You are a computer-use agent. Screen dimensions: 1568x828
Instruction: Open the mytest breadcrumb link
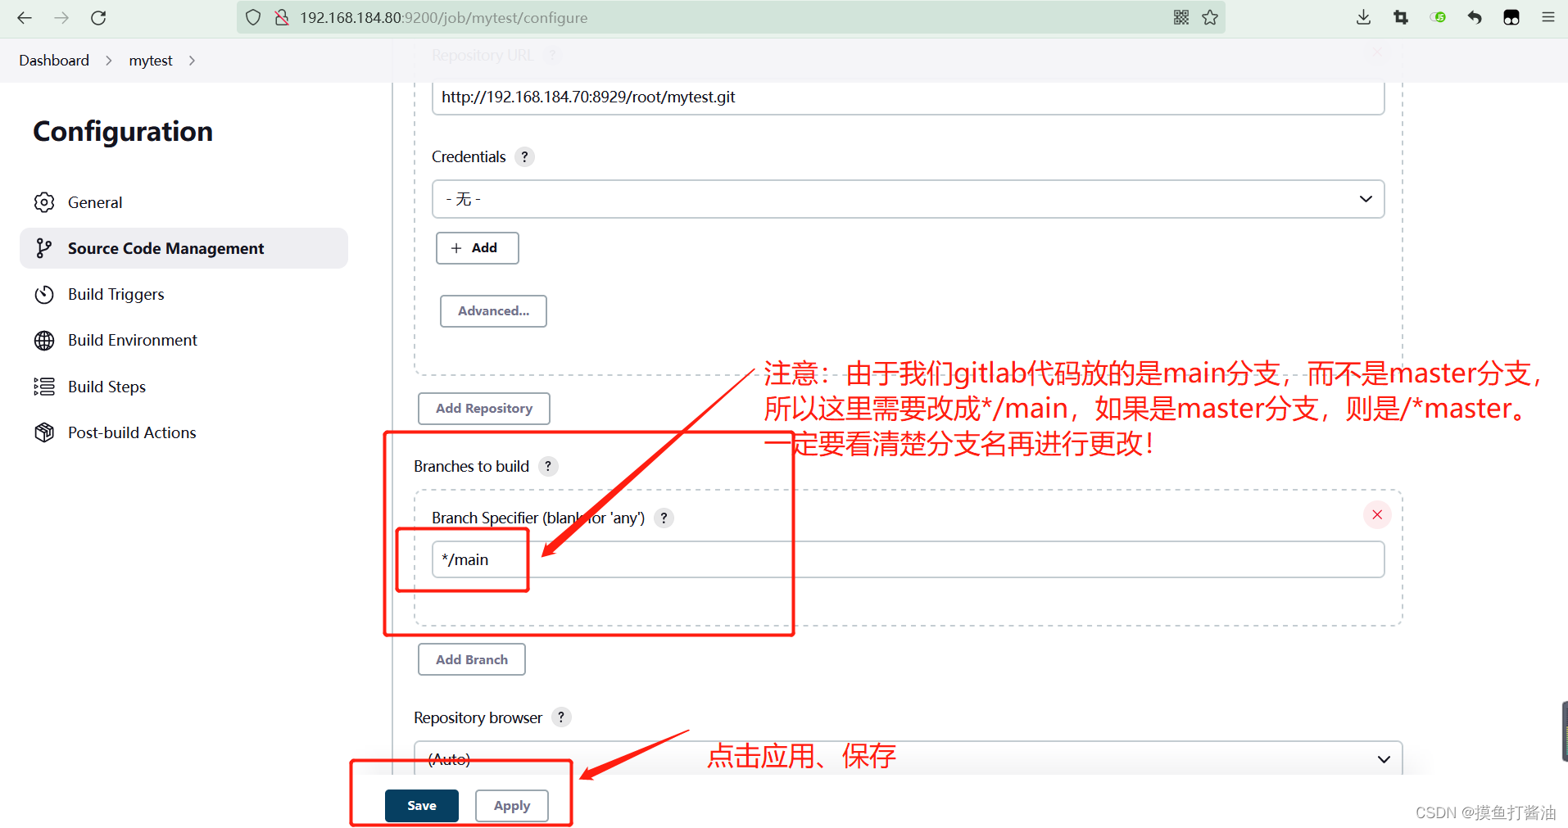click(151, 61)
